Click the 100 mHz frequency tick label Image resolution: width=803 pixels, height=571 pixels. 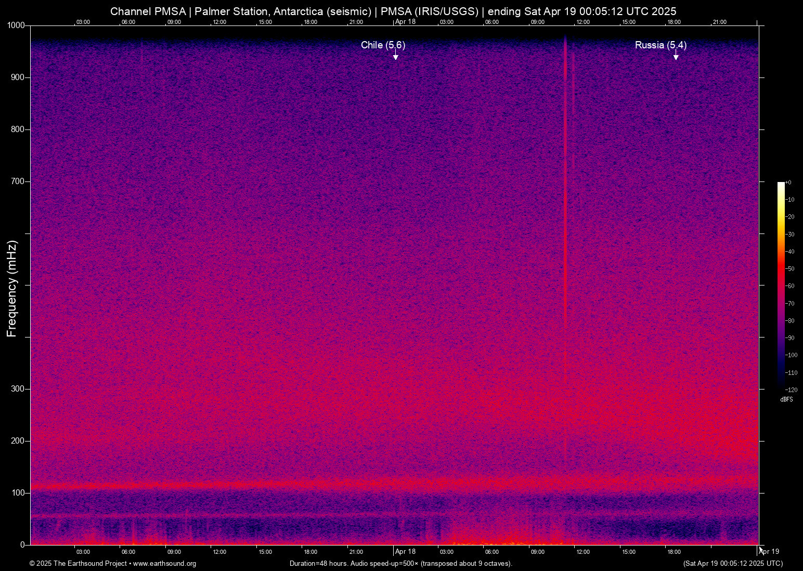(x=18, y=493)
